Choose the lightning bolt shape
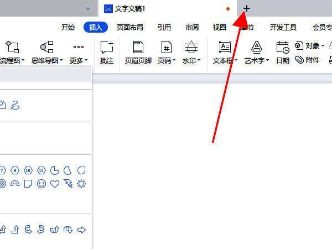Viewport: 332px width, 249px height. click(68, 184)
